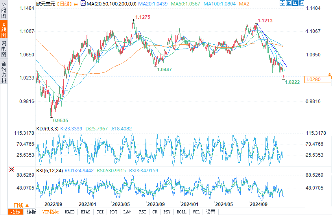Choose the CR indicator button
332x215 pixels.
pyautogui.click(x=155, y=212)
